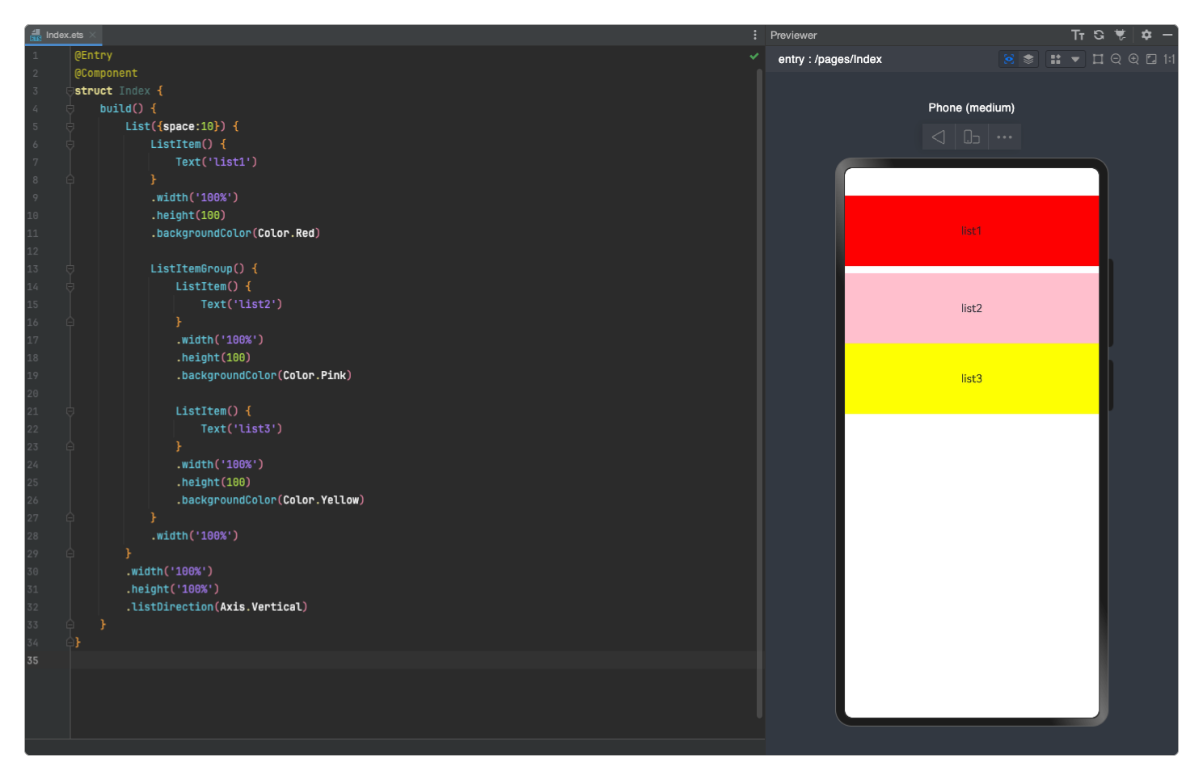Collapse the ListItem() fold on line 14

click(x=70, y=287)
